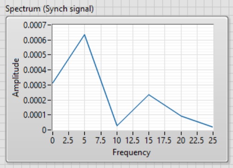Click the 0.0006 Y-axis marker
The height and width of the screenshot is (168, 233).
click(x=35, y=40)
